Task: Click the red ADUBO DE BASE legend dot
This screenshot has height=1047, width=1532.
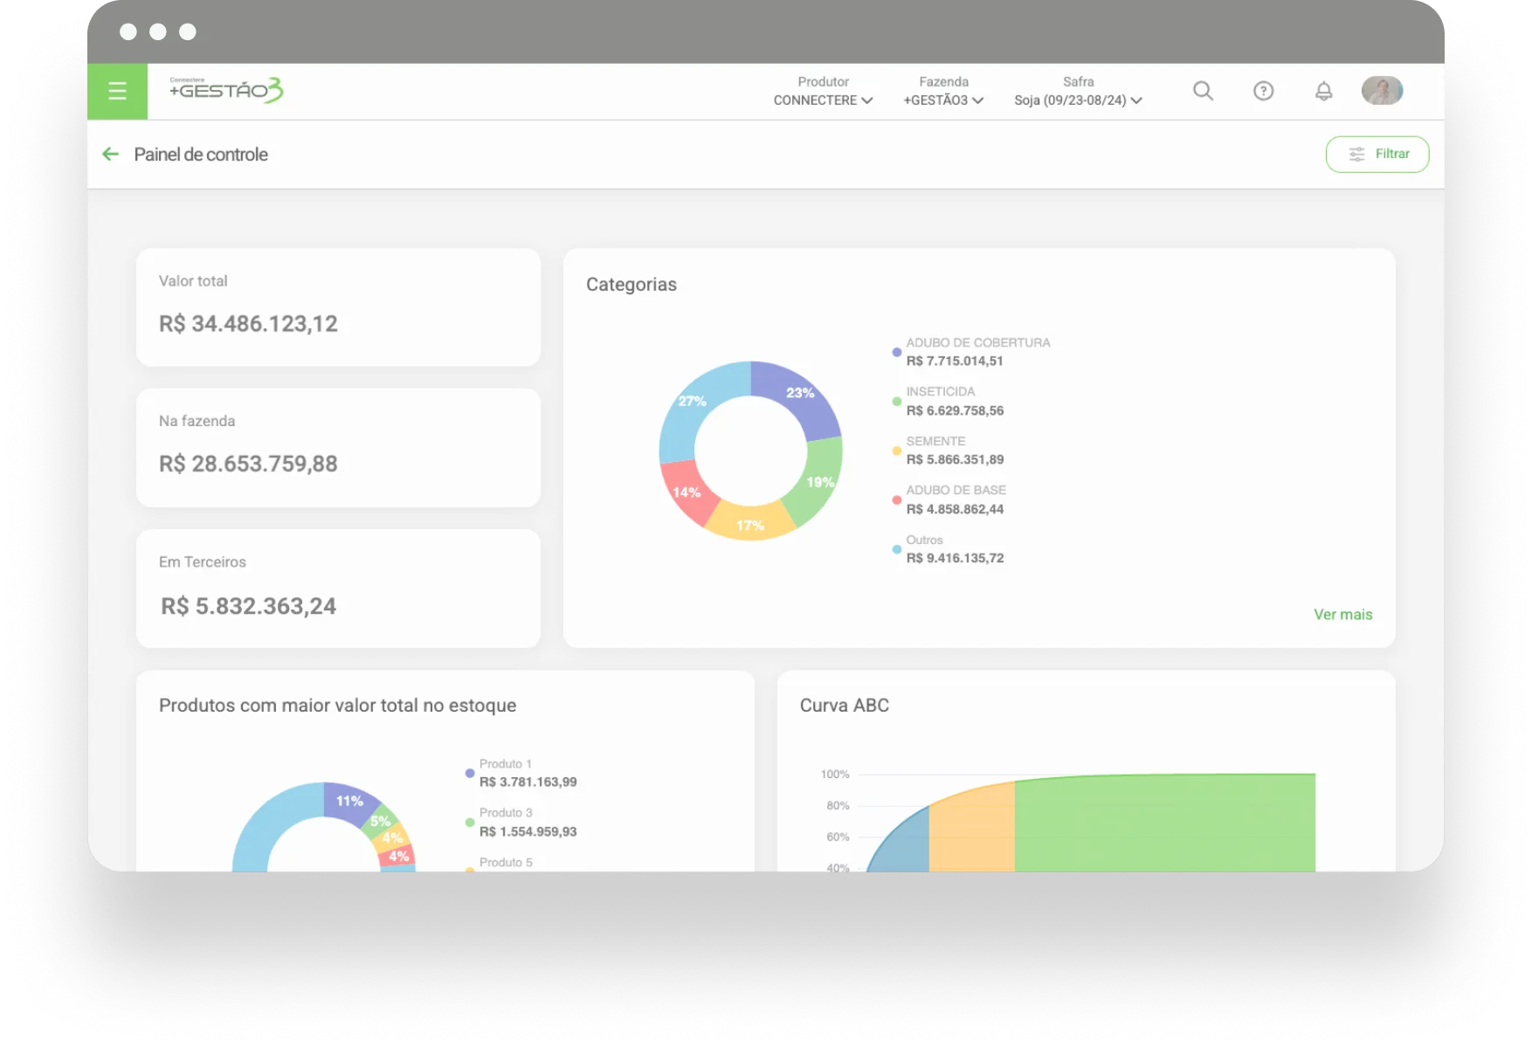Action: click(x=896, y=500)
